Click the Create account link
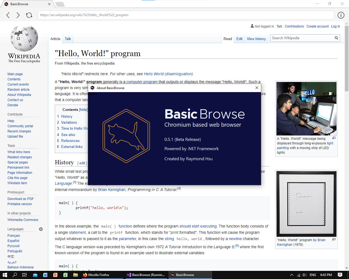The image size is (349, 279). tap(318, 26)
